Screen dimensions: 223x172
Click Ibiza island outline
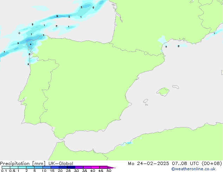point(146,101)
